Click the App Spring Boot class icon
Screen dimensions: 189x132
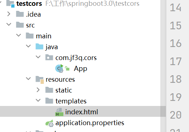[59, 68]
